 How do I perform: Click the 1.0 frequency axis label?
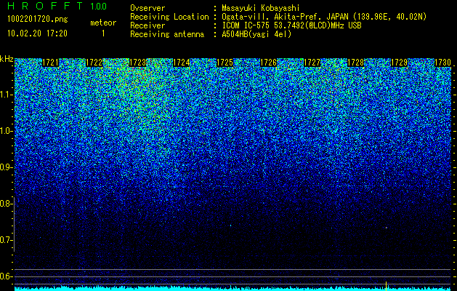pyautogui.click(x=6, y=131)
